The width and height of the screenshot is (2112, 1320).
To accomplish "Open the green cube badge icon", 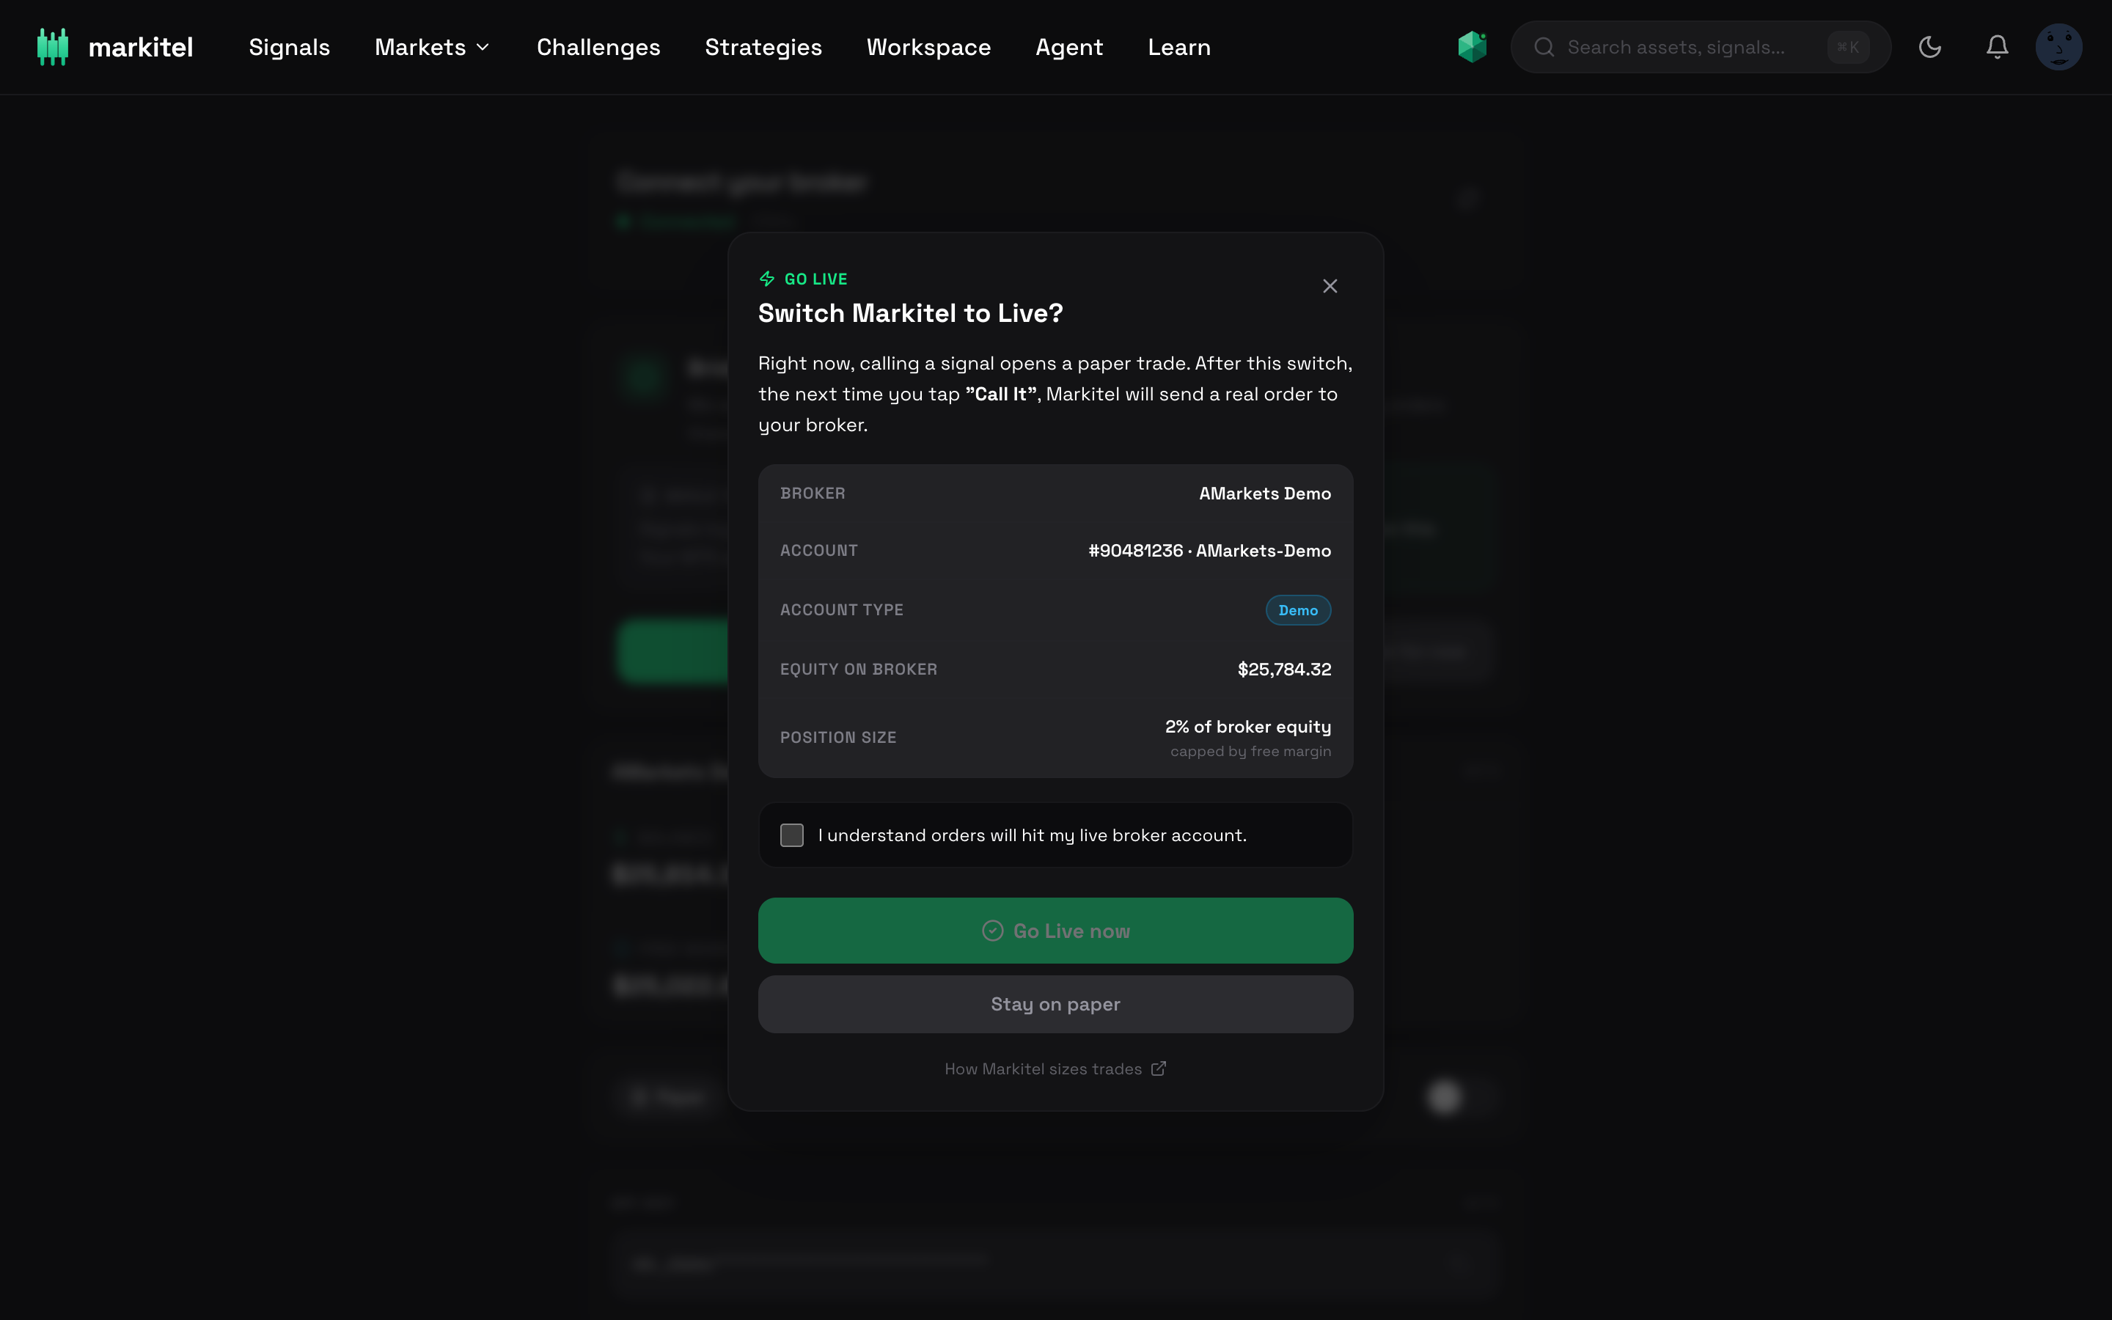I will 1473,47.
